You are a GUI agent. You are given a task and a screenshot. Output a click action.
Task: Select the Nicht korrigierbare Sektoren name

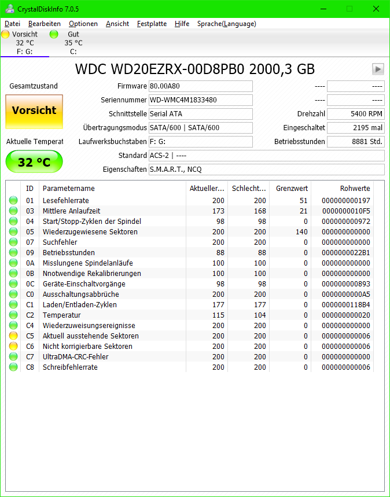pyautogui.click(x=87, y=347)
